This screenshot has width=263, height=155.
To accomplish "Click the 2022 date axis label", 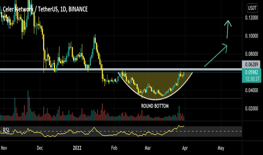I will tap(77, 148).
